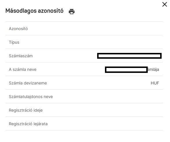Close the Másodlagos azonosító dialog

click(165, 4)
